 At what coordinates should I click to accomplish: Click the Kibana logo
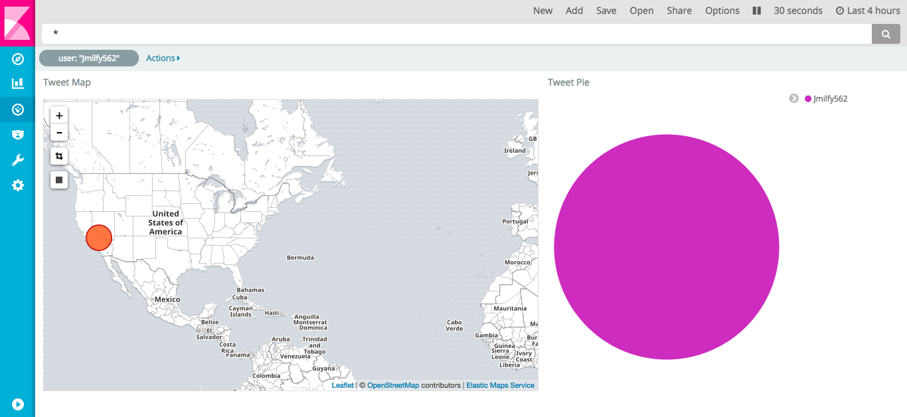click(17, 23)
